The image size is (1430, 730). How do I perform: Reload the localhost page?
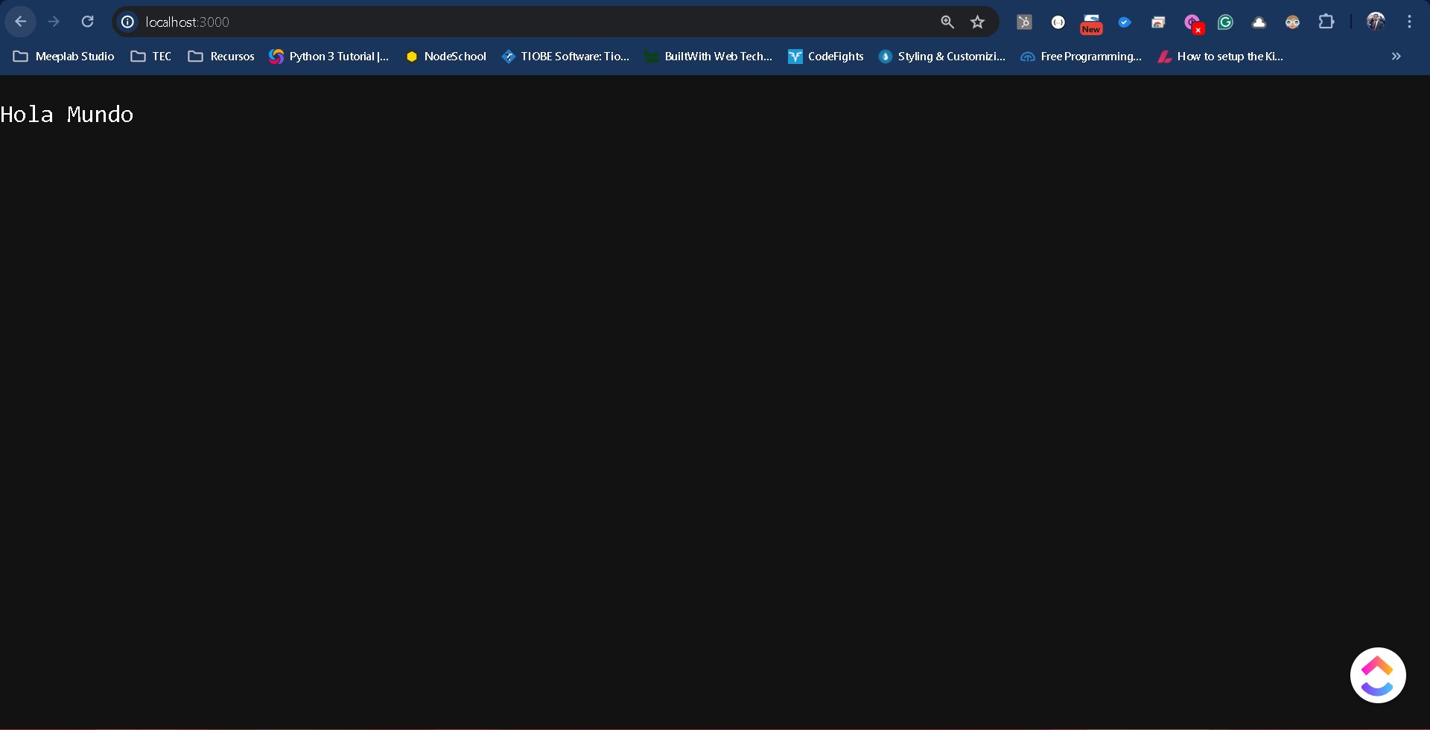coord(88,22)
